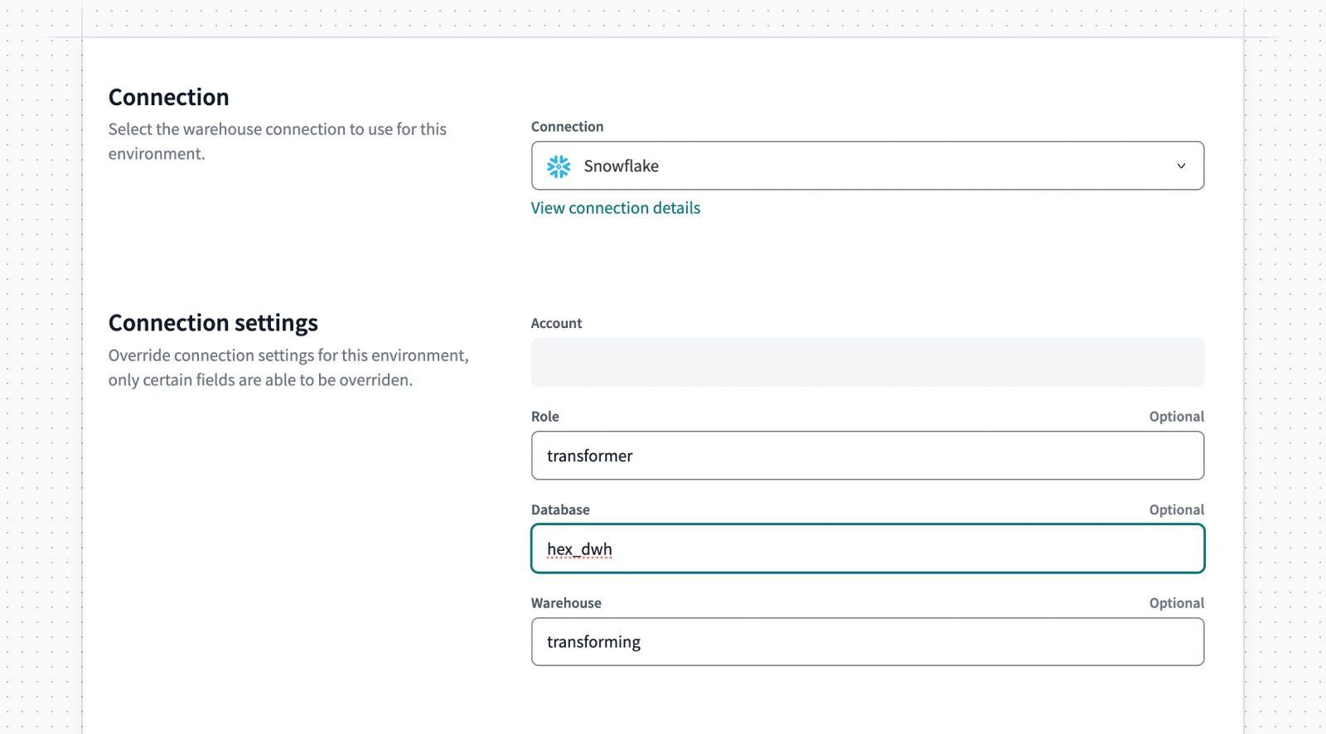Focus the Role field containing transformer

(868, 456)
